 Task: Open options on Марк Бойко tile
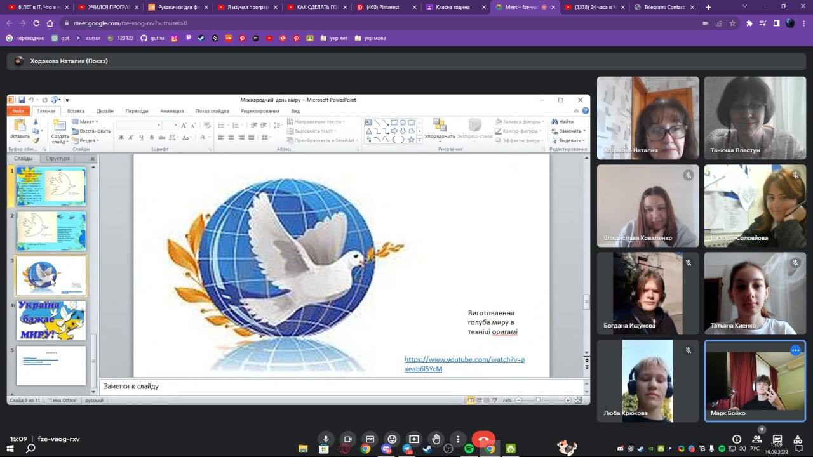coord(795,350)
